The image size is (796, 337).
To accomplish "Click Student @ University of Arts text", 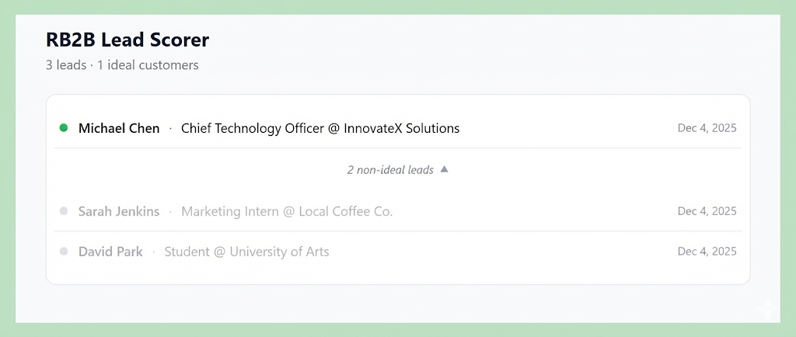I will pos(246,252).
